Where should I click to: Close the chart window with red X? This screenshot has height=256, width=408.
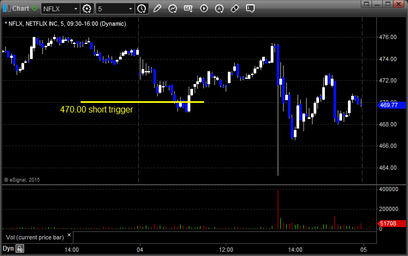tap(398, 4)
